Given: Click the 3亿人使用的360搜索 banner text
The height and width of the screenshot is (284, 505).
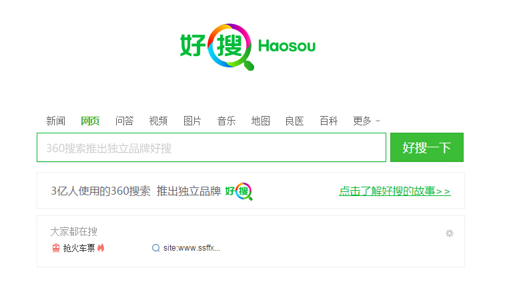Looking at the screenshot, I should (x=101, y=191).
